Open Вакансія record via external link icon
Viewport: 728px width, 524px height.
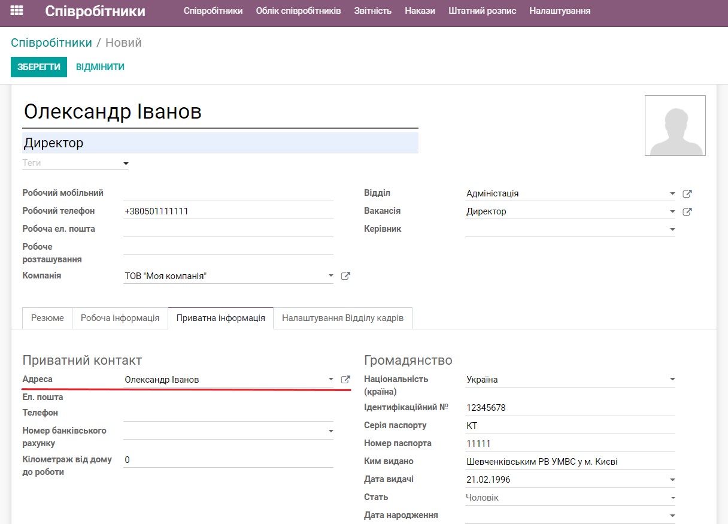coord(687,211)
